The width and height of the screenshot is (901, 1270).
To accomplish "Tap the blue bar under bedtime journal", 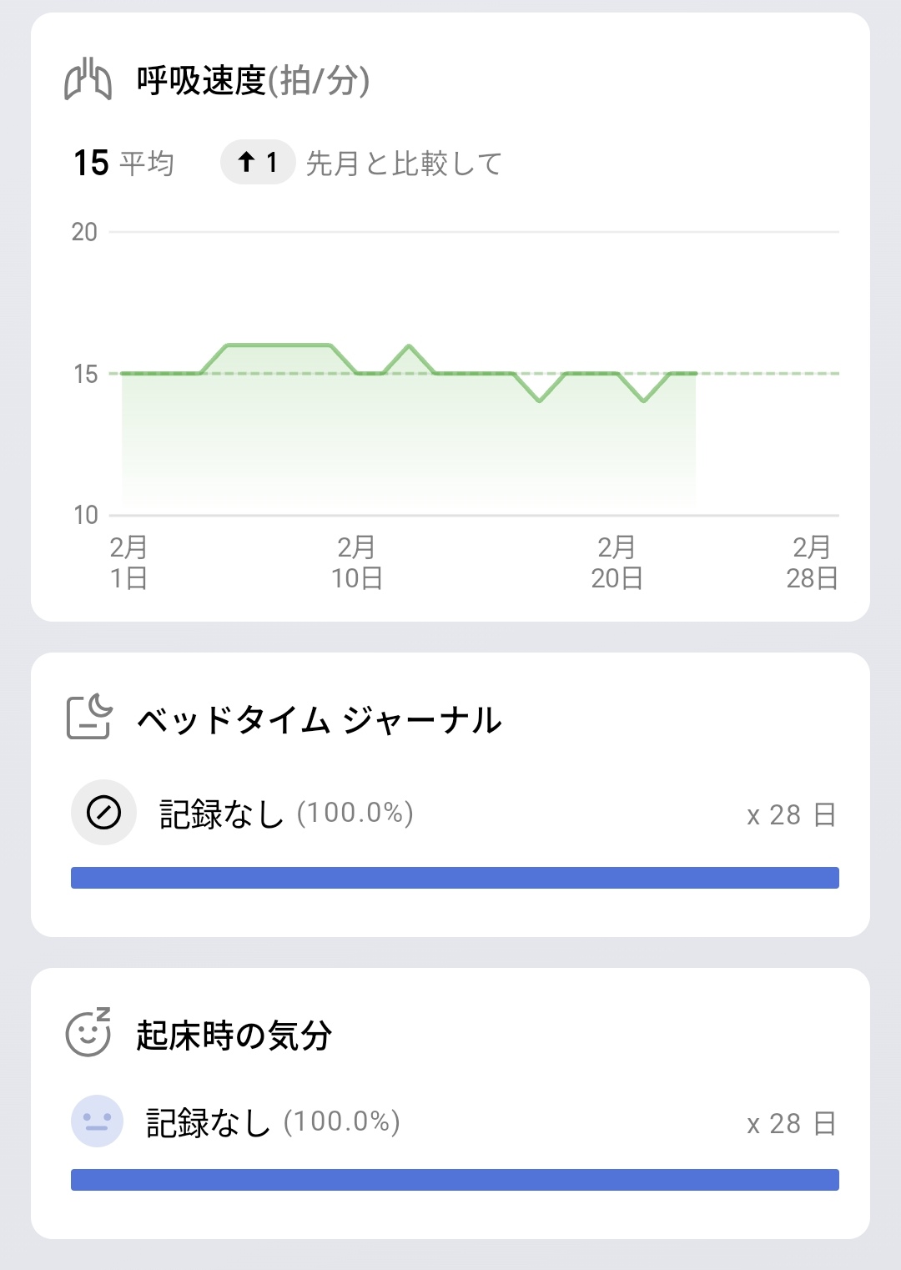I will coord(455,878).
